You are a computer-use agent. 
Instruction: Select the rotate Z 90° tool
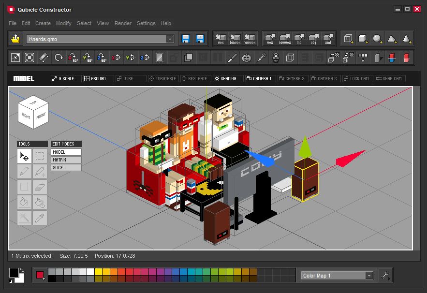102,57
